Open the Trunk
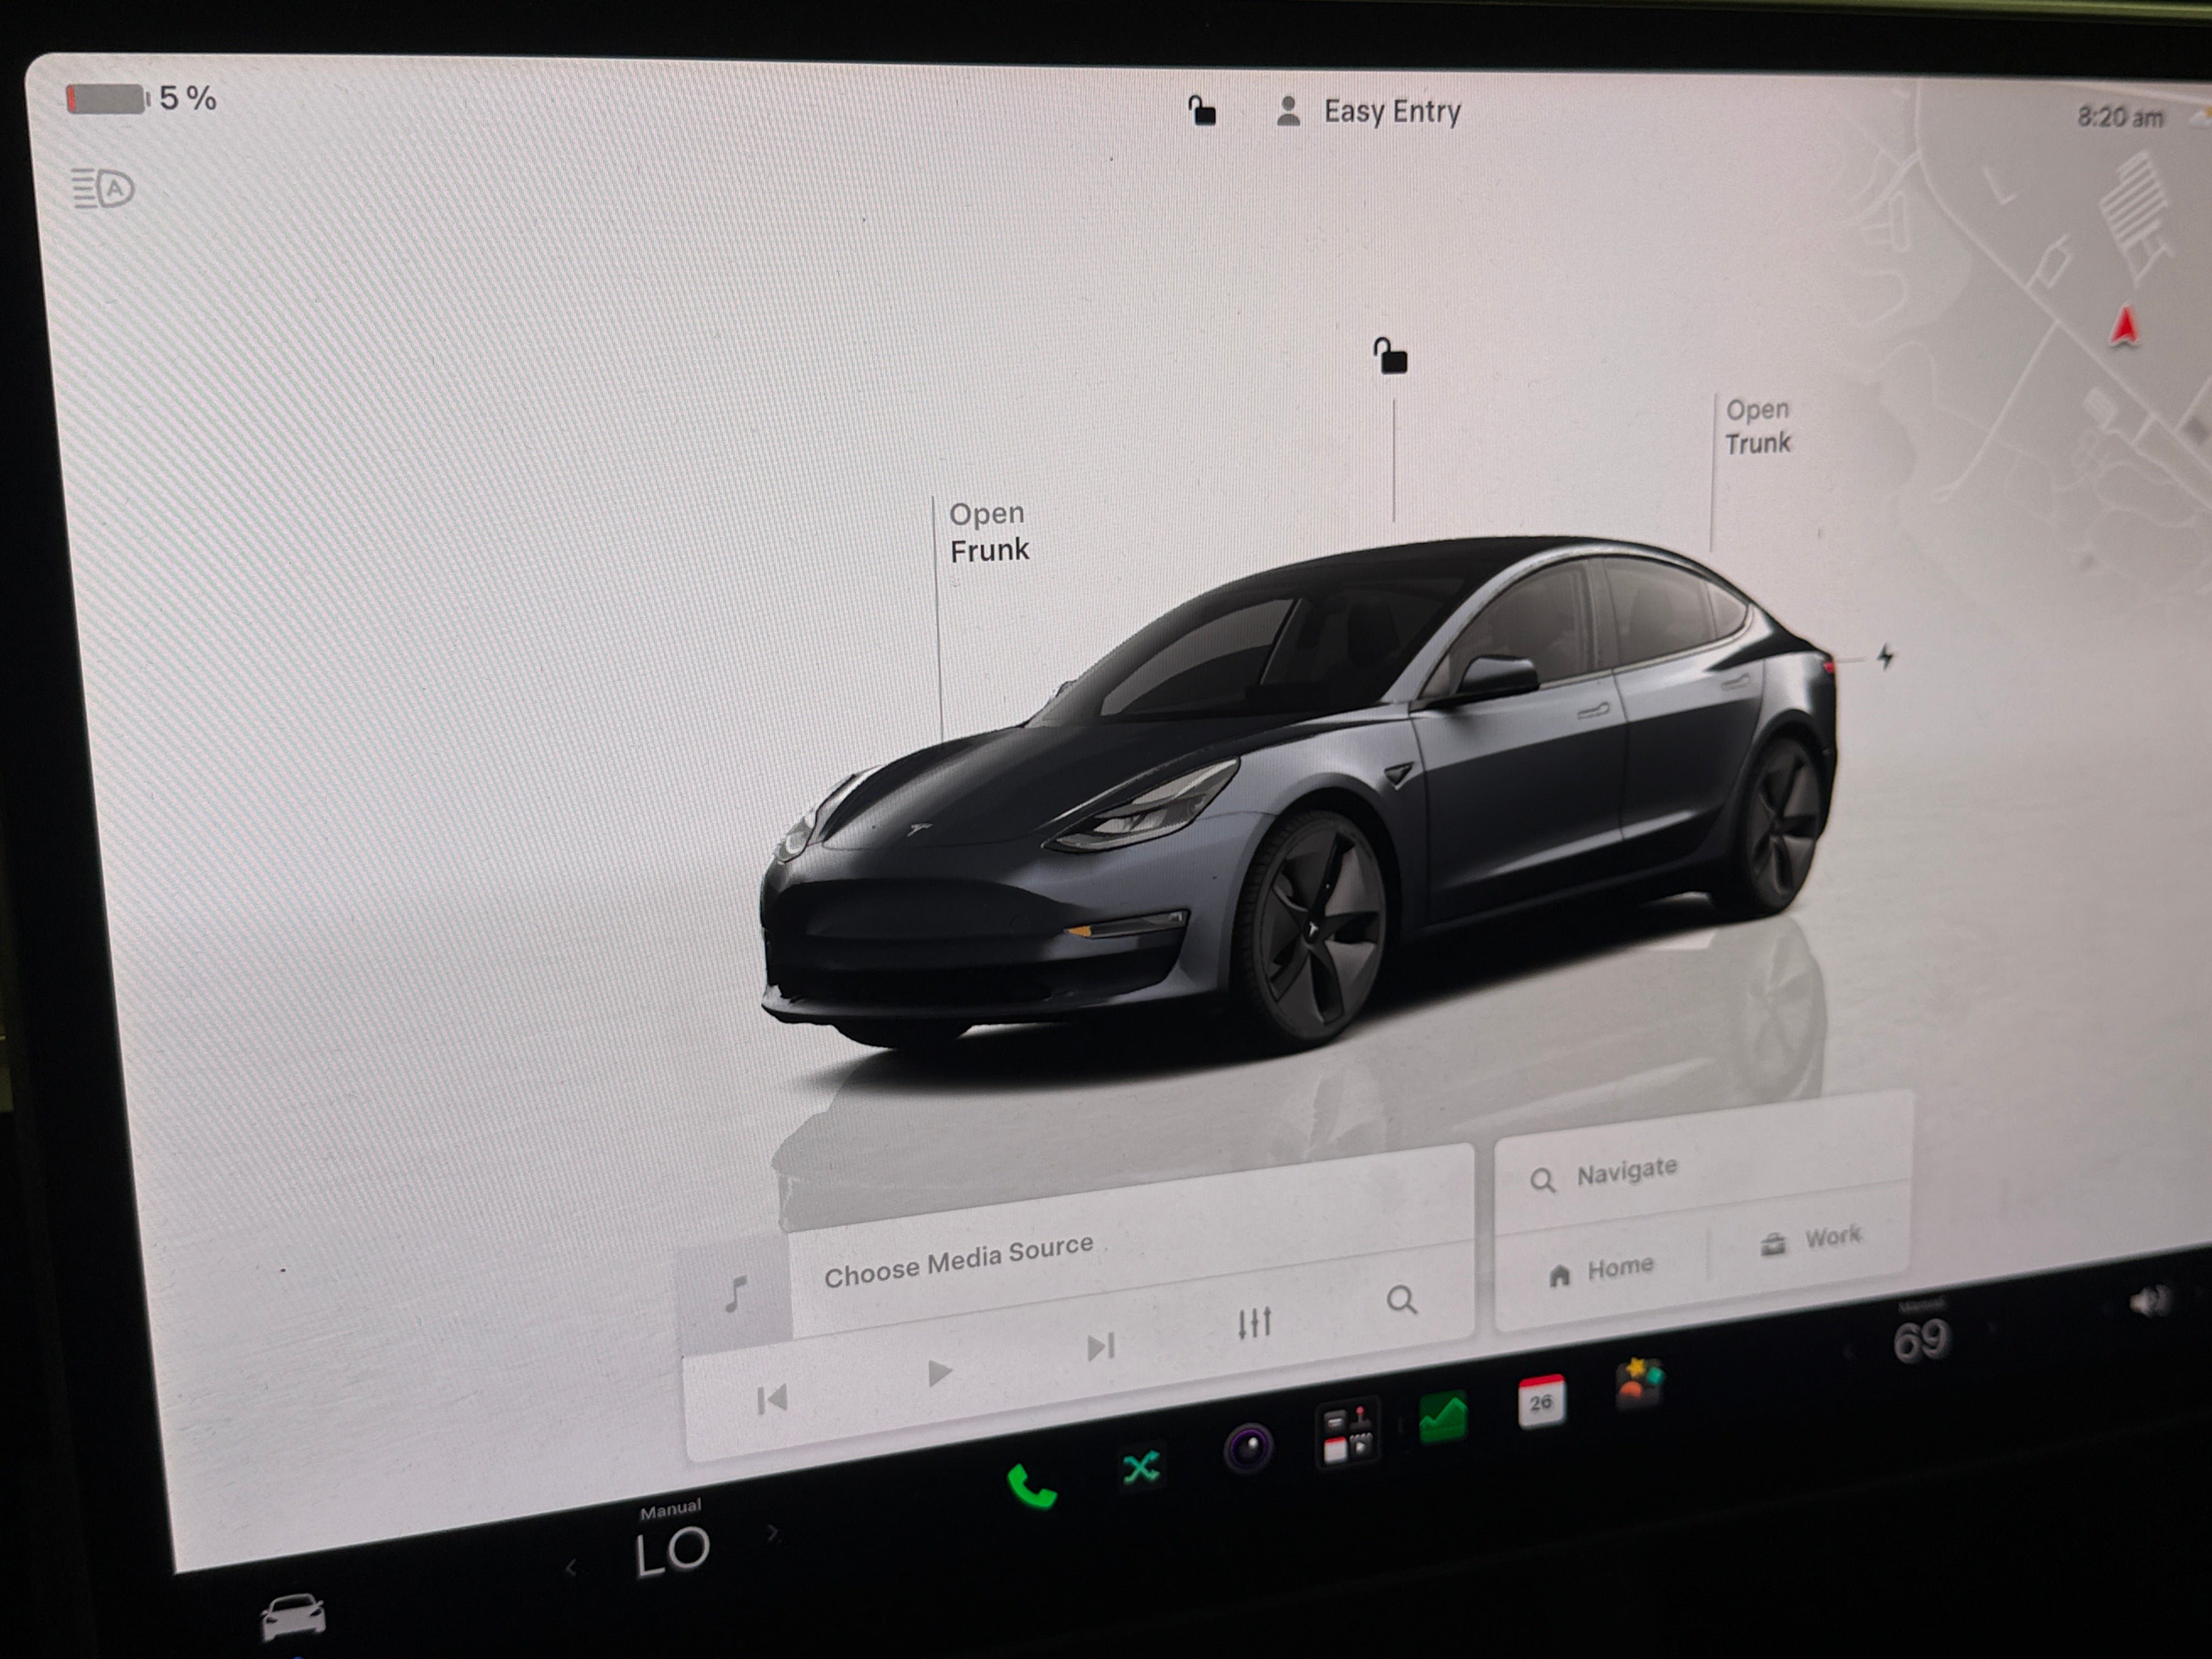Screen dimensions: 2212x1659 [x=1758, y=426]
